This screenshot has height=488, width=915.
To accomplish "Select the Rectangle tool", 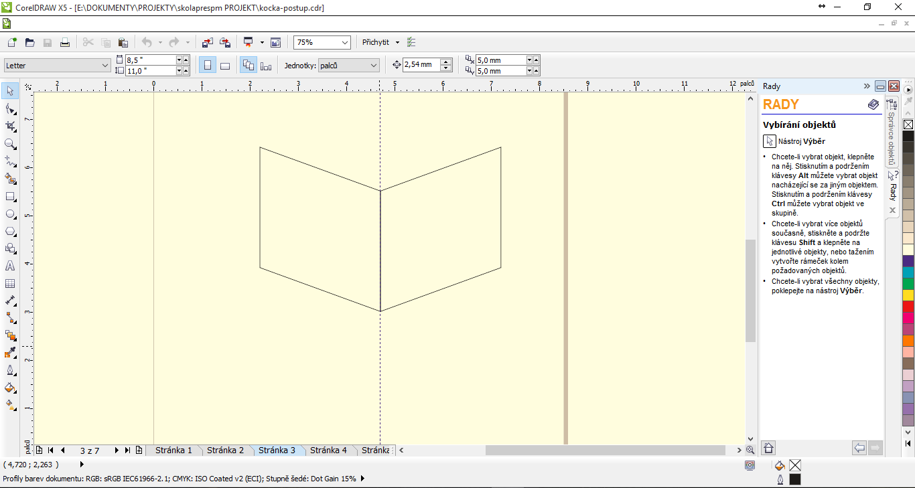I will 10,197.
